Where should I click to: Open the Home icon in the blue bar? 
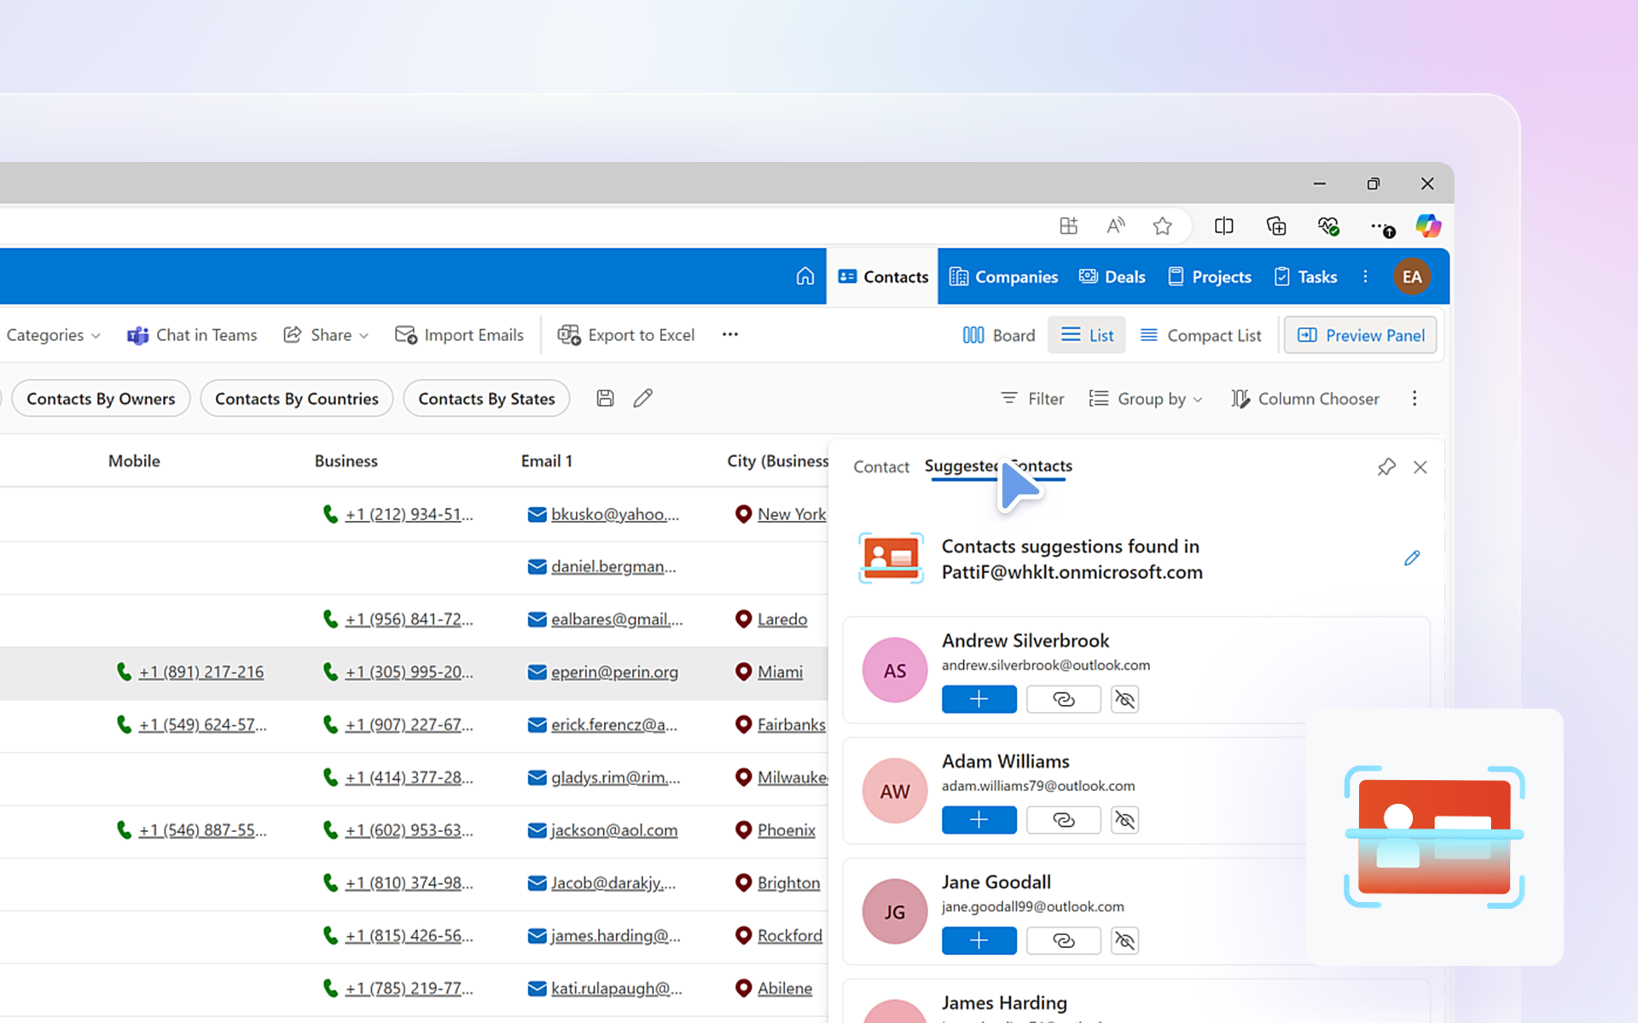click(804, 276)
